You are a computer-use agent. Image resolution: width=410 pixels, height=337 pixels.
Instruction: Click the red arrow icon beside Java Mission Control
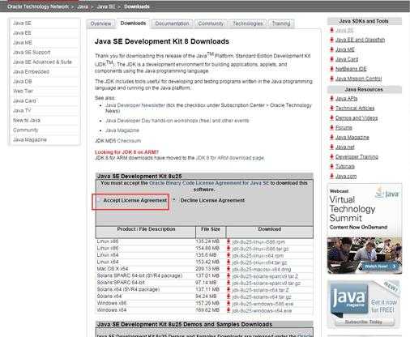click(x=332, y=79)
